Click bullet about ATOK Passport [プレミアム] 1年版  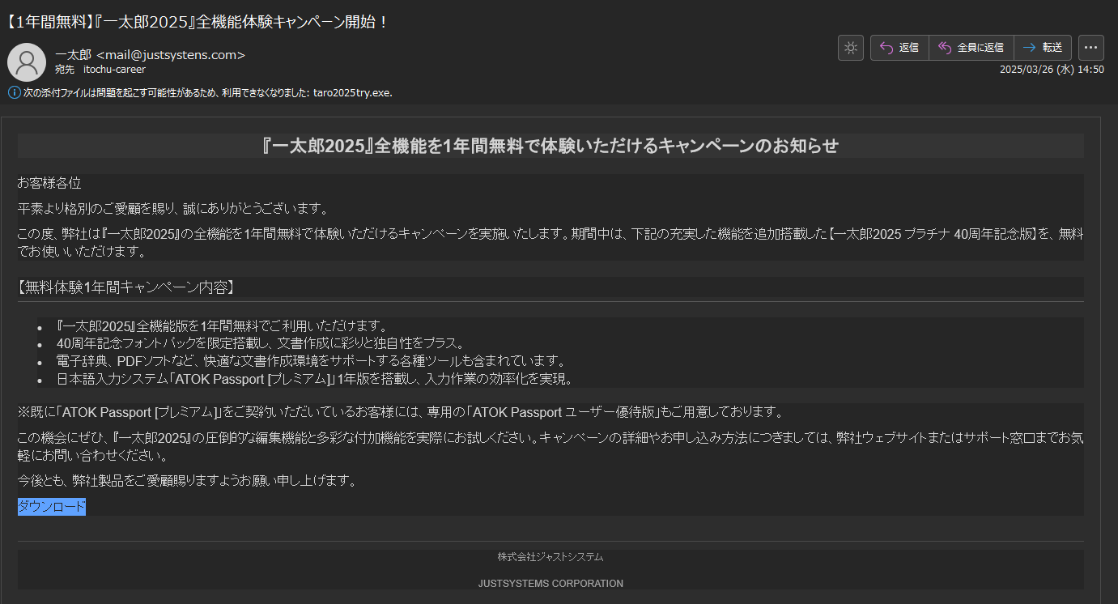pyautogui.click(x=314, y=378)
